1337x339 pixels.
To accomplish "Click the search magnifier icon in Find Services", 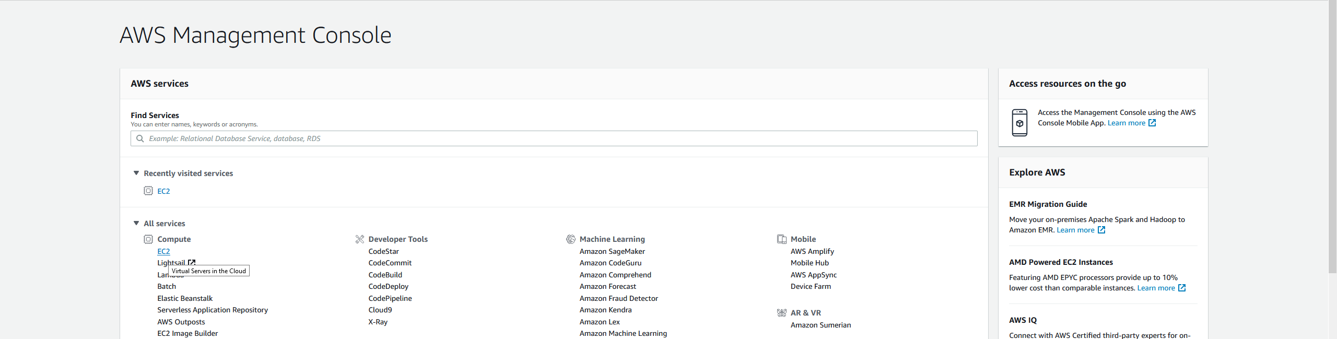I will pyautogui.click(x=140, y=138).
